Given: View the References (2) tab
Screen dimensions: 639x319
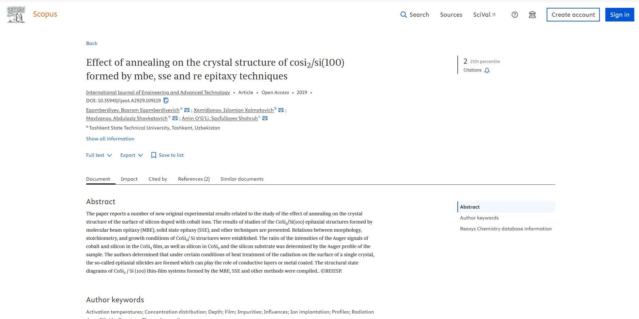Looking at the screenshot, I should 194,179.
